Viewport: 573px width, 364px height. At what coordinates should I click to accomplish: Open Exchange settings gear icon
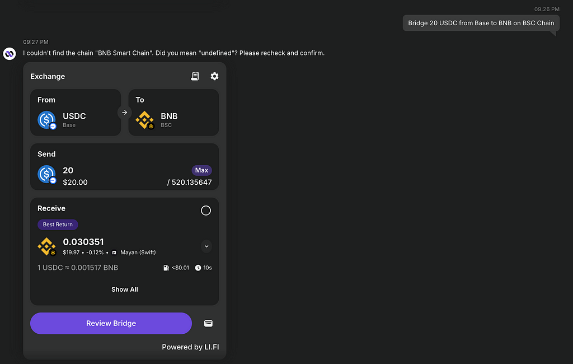click(214, 76)
